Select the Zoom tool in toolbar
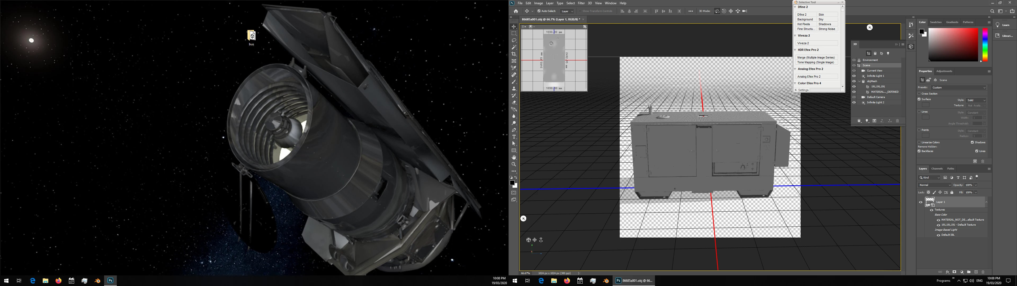The image size is (1017, 286). 514,164
